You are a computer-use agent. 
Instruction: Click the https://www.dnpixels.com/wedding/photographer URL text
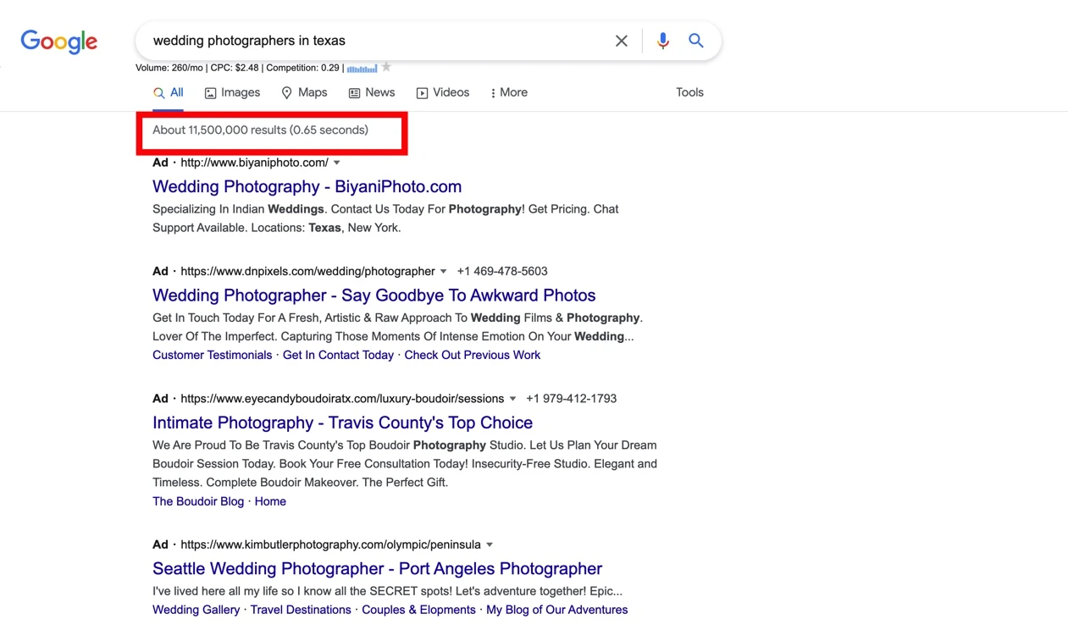pyautogui.click(x=307, y=272)
